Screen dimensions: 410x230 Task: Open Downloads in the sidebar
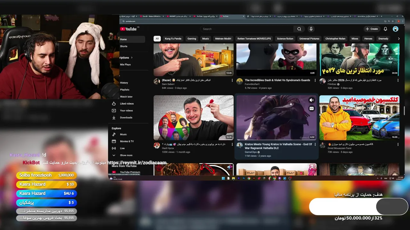click(x=126, y=118)
